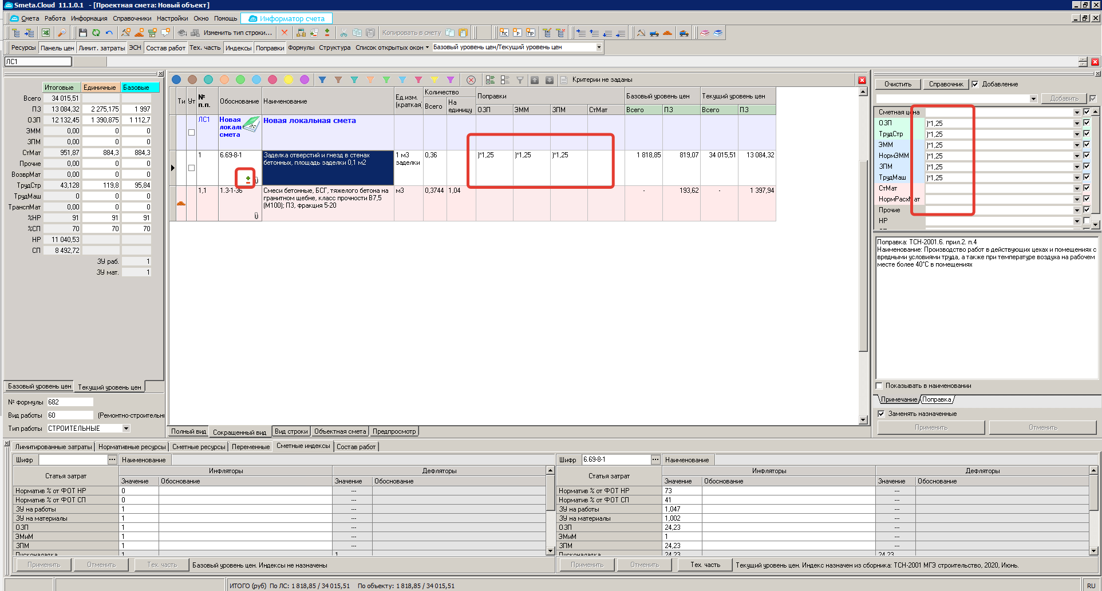Open dropdown next to Добавить button
The height and width of the screenshot is (591, 1102).
click(1033, 98)
